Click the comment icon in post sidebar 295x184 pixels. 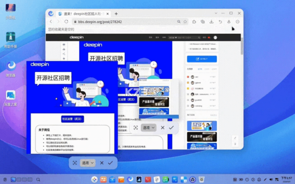[x=64, y=45]
